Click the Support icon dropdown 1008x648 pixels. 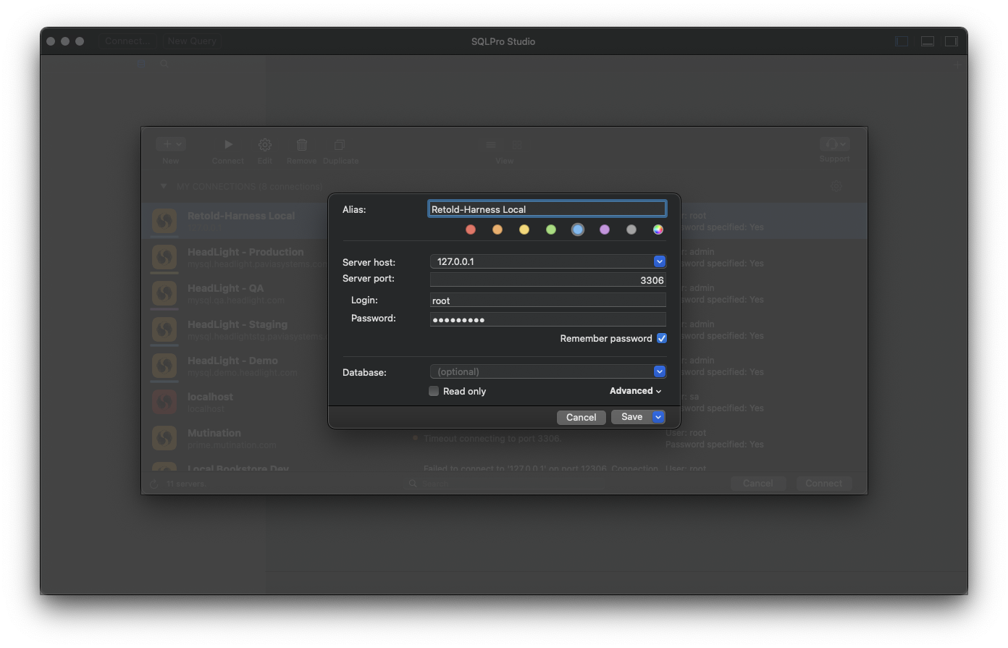[x=834, y=144]
